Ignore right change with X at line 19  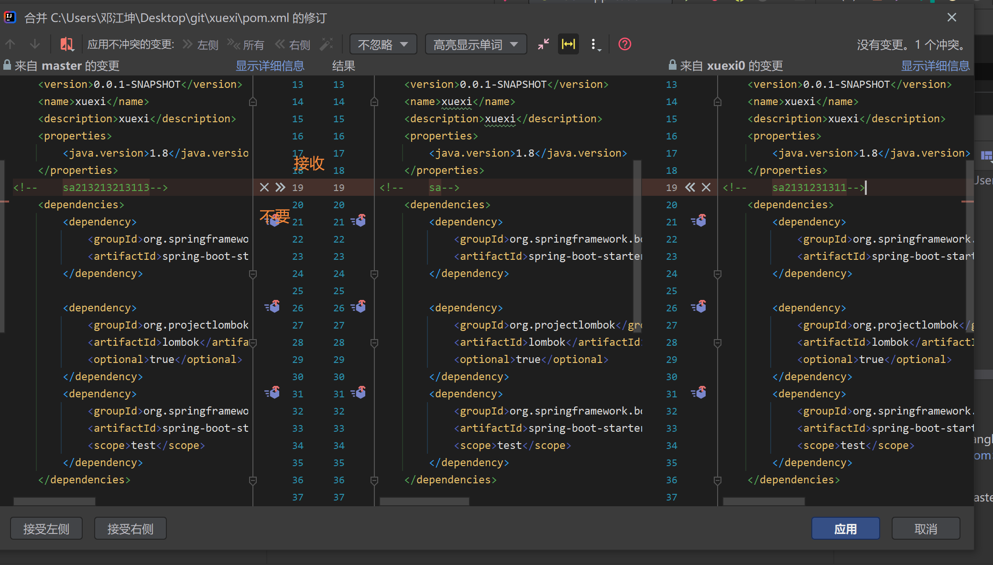[706, 187]
